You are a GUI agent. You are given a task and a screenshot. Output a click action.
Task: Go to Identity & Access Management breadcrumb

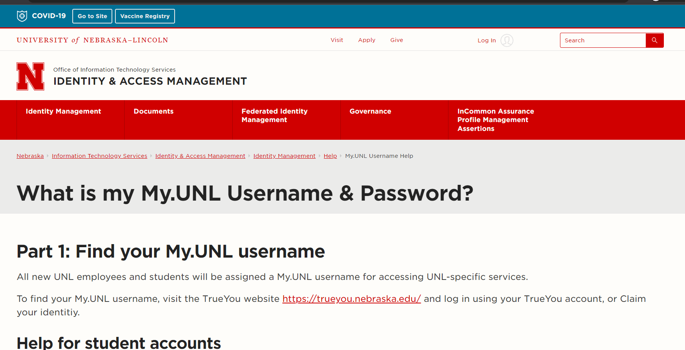[x=200, y=156]
